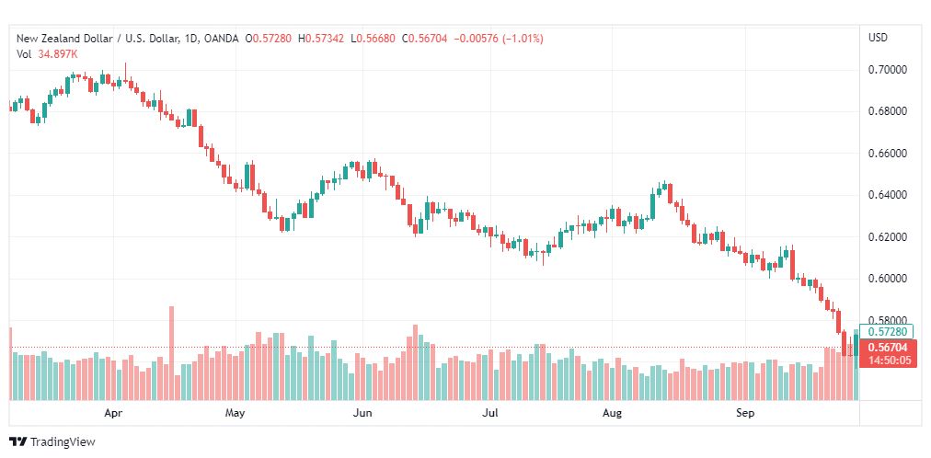The height and width of the screenshot is (458, 931).
Task: Click the TradingView logo icon
Action: (18, 442)
